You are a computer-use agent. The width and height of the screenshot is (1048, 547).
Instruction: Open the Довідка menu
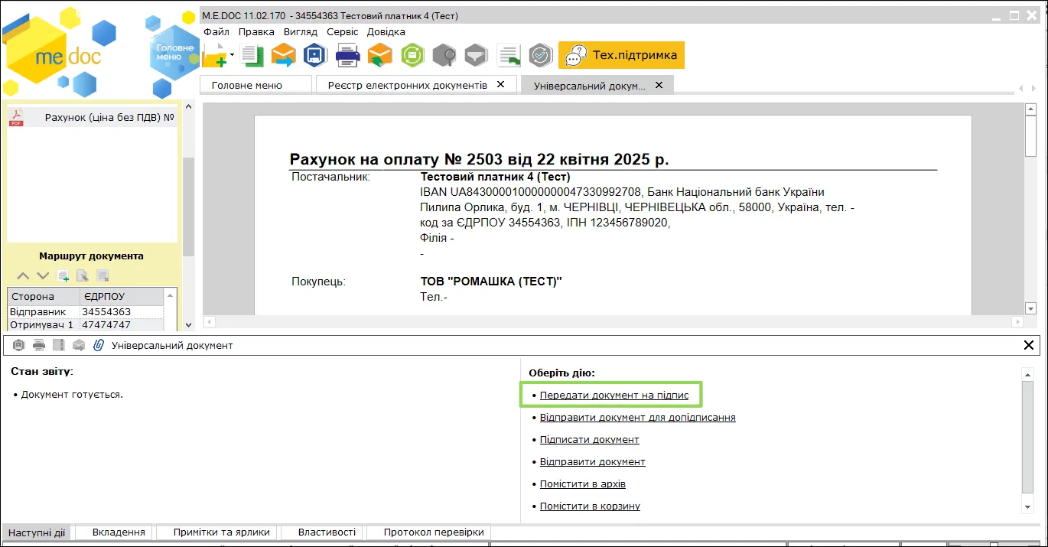point(386,32)
